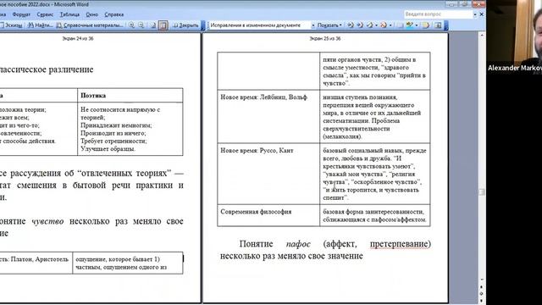This screenshot has height=305, width=542.
Task: Click the Select Browse Object button
Action: [x=482, y=293]
